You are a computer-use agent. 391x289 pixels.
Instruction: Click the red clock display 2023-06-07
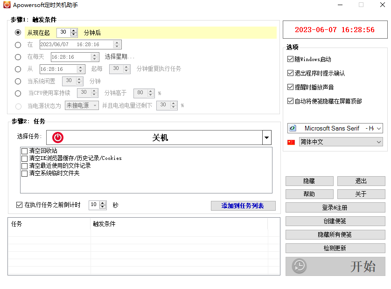coord(335,30)
